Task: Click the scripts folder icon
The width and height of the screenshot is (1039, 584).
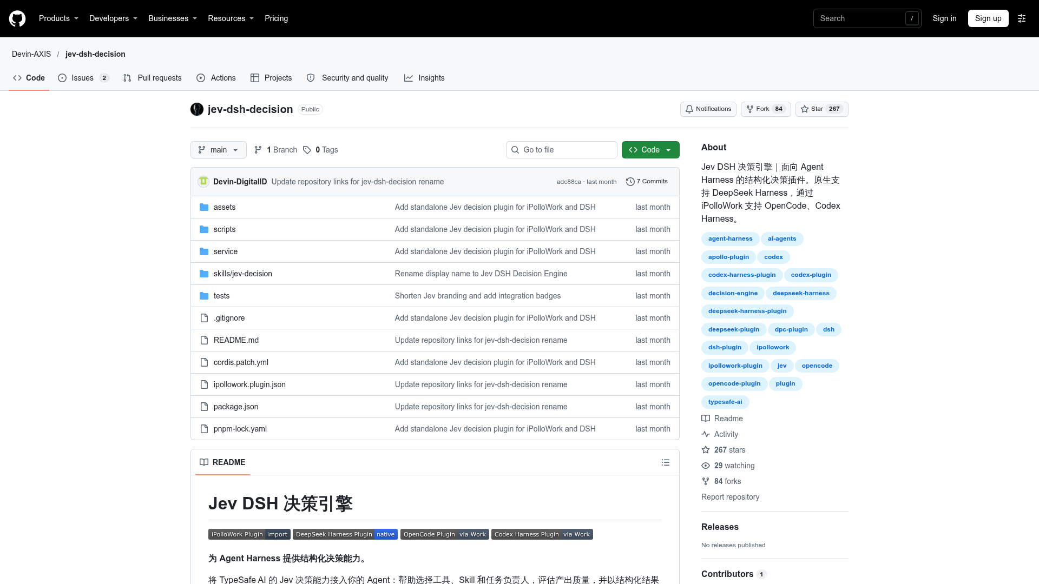Action: (x=204, y=229)
